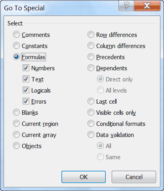Toggle the Errors checkbox

26,101
